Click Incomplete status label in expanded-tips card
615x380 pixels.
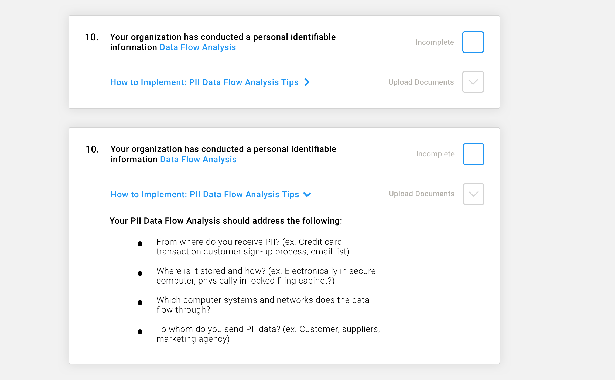435,154
